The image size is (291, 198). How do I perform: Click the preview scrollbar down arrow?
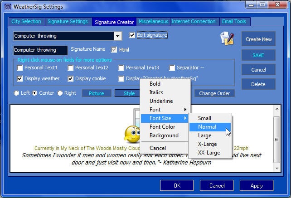pos(277,168)
